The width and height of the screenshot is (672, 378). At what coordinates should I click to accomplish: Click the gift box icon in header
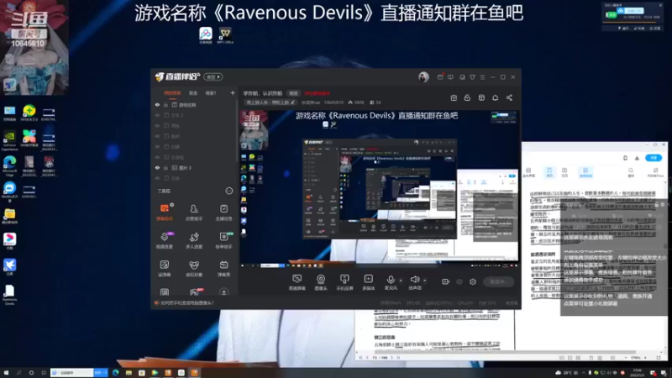pyautogui.click(x=454, y=97)
